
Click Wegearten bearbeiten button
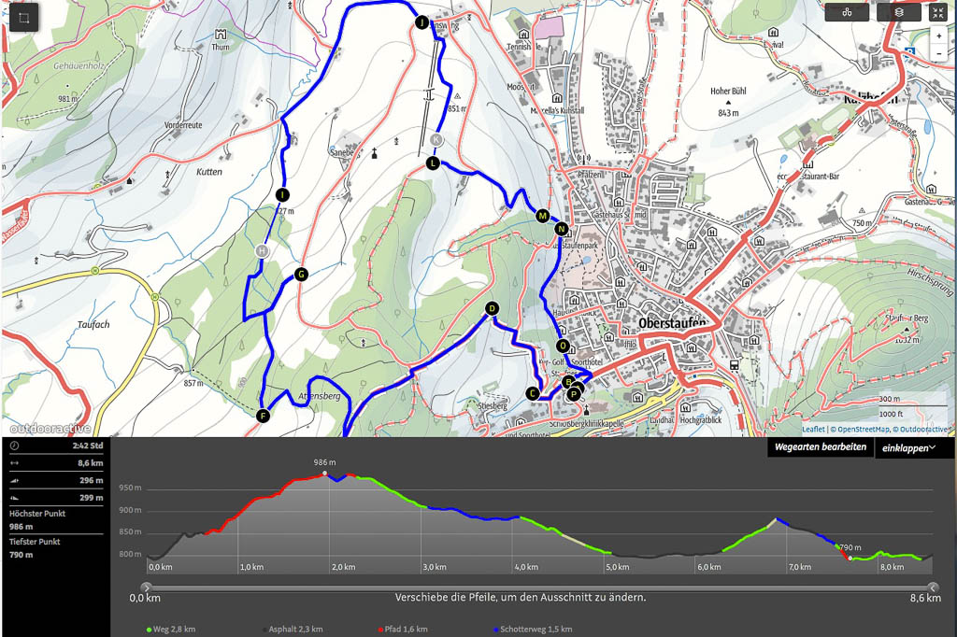[x=819, y=448]
